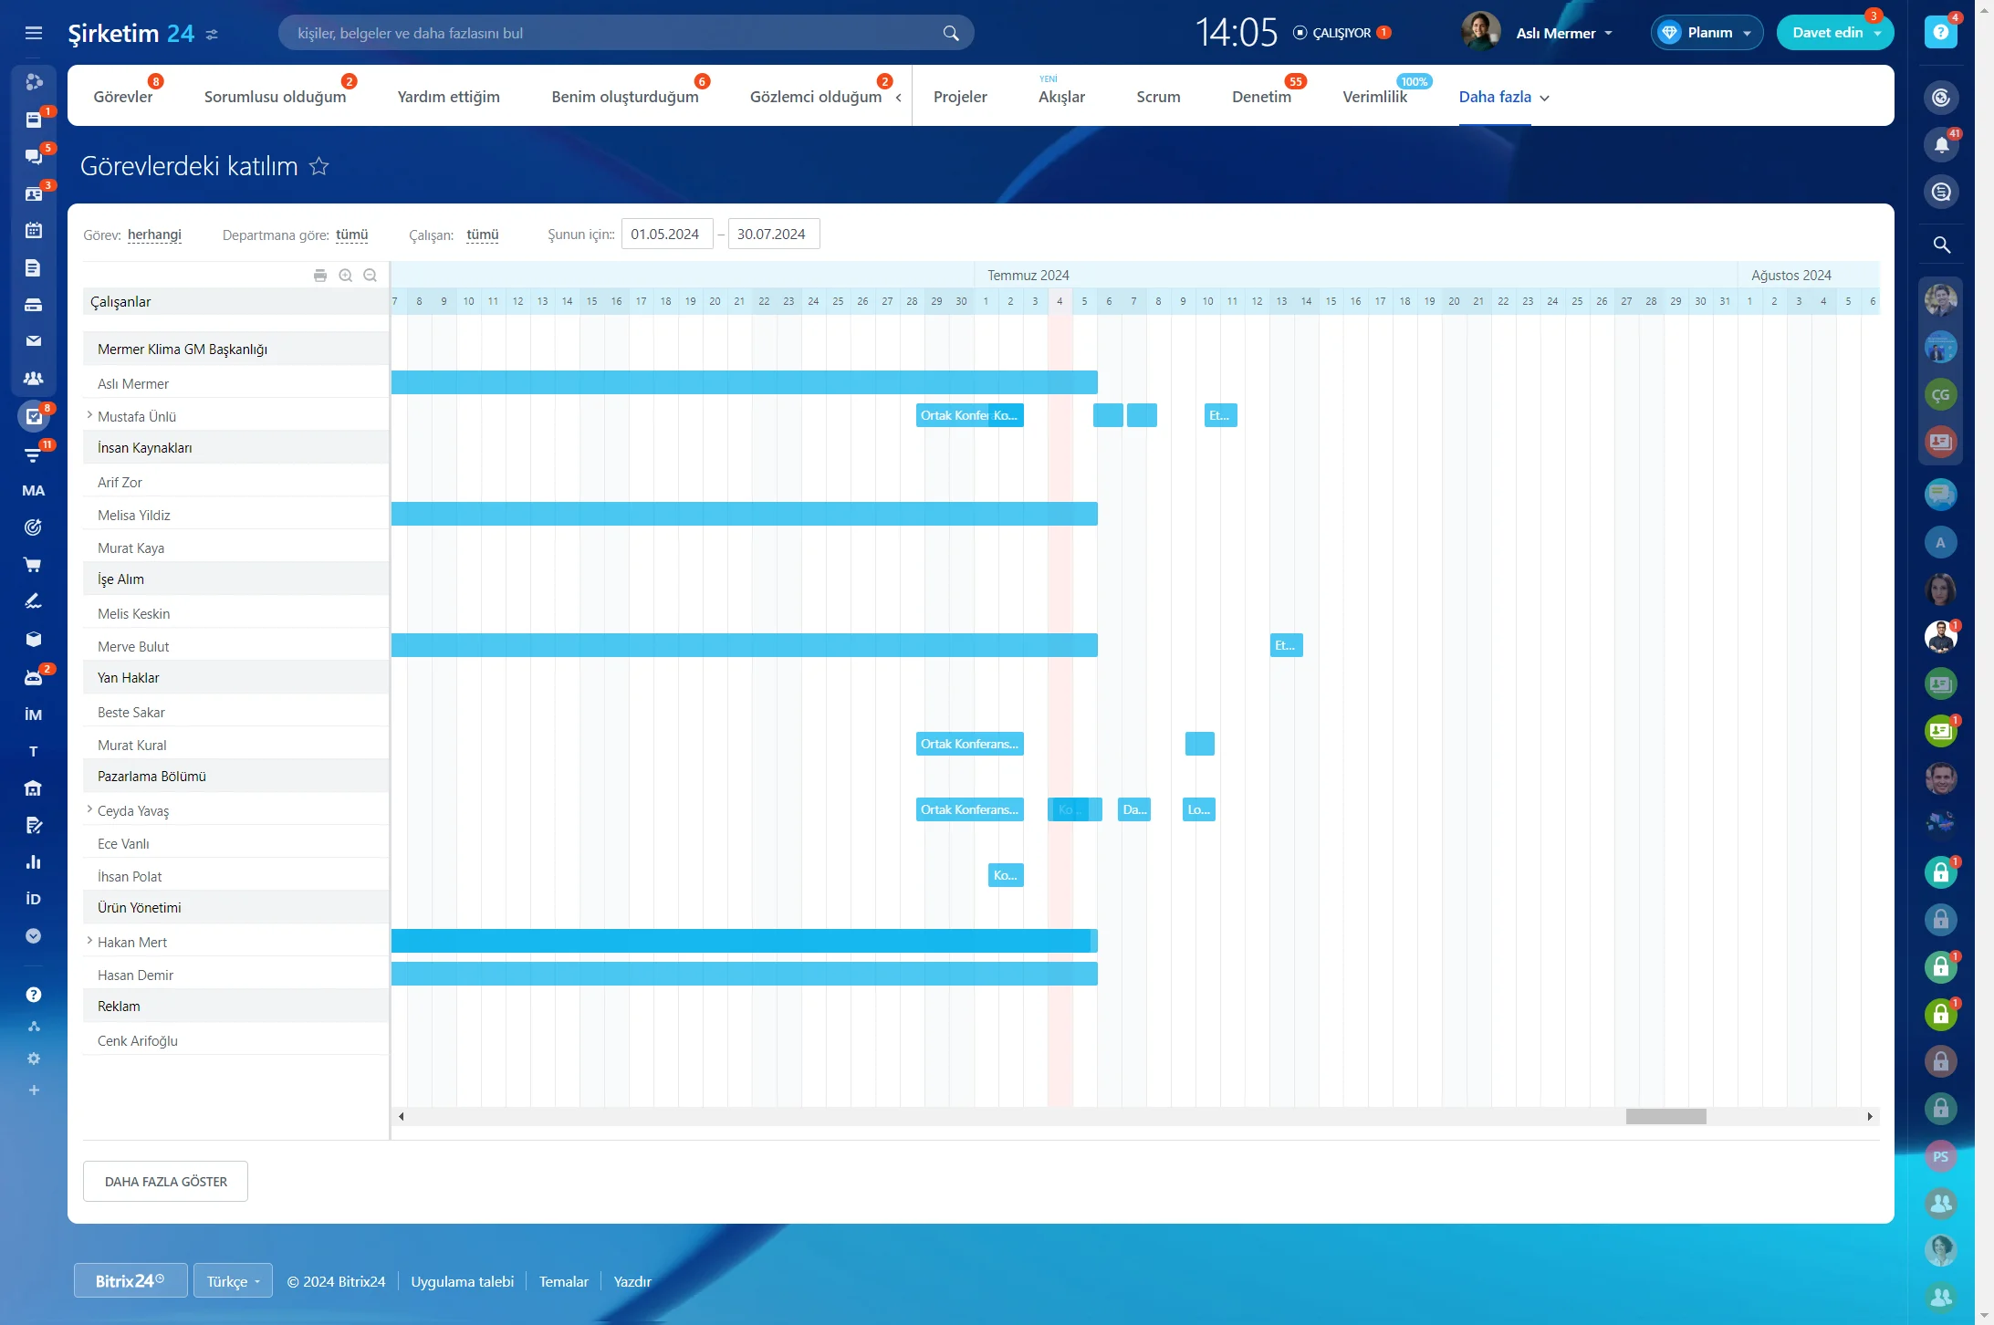The height and width of the screenshot is (1325, 1994).
Task: Open the CRM funnel icon with badge 11
Action: 34,454
